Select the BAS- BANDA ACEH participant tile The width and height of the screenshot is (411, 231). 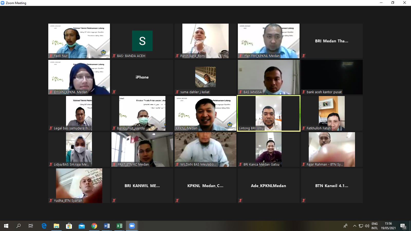(142, 41)
